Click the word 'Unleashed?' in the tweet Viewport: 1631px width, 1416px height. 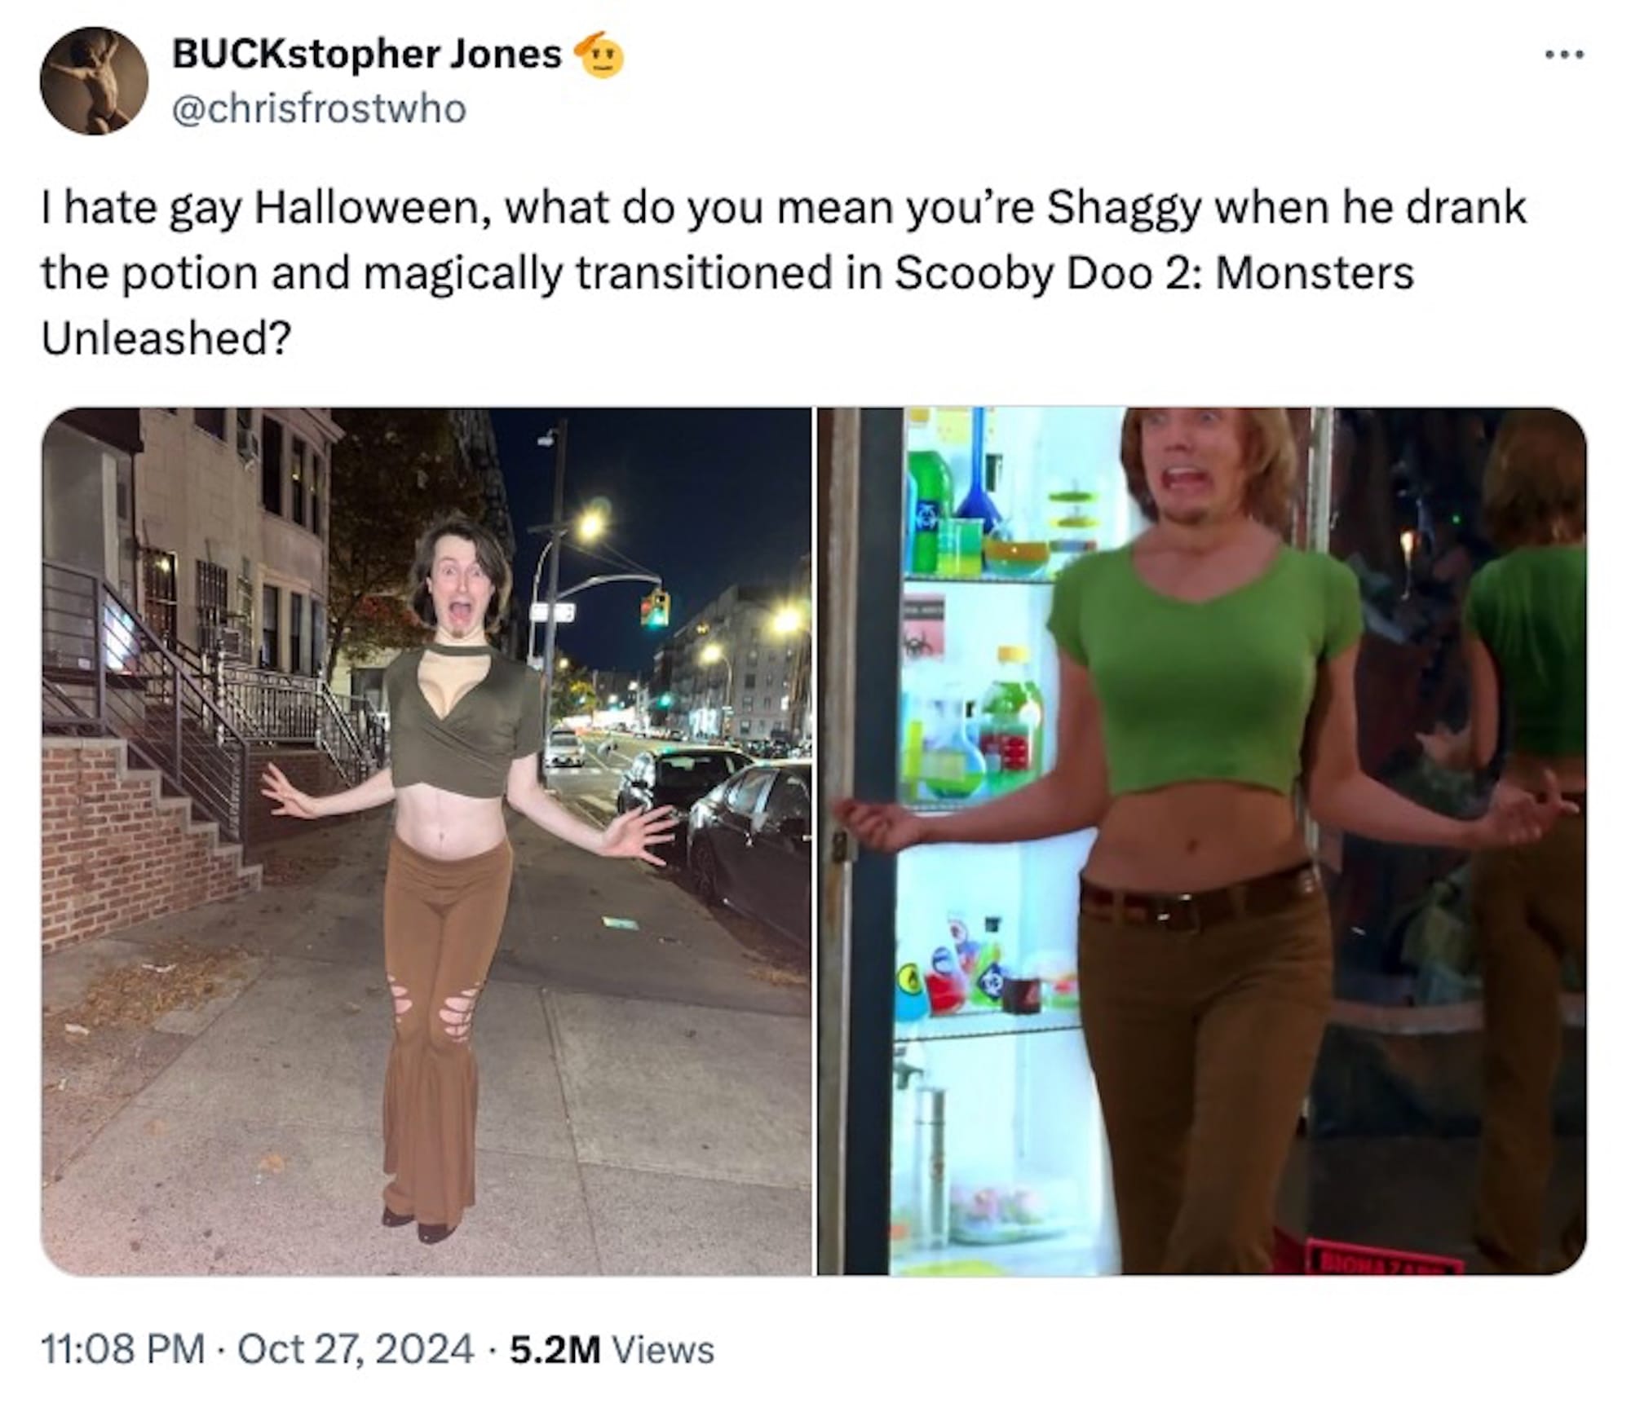pos(166,337)
